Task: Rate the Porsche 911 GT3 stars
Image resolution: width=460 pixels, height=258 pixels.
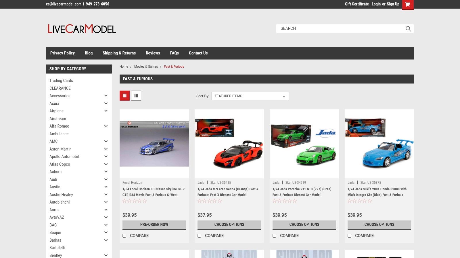Action: point(285,201)
